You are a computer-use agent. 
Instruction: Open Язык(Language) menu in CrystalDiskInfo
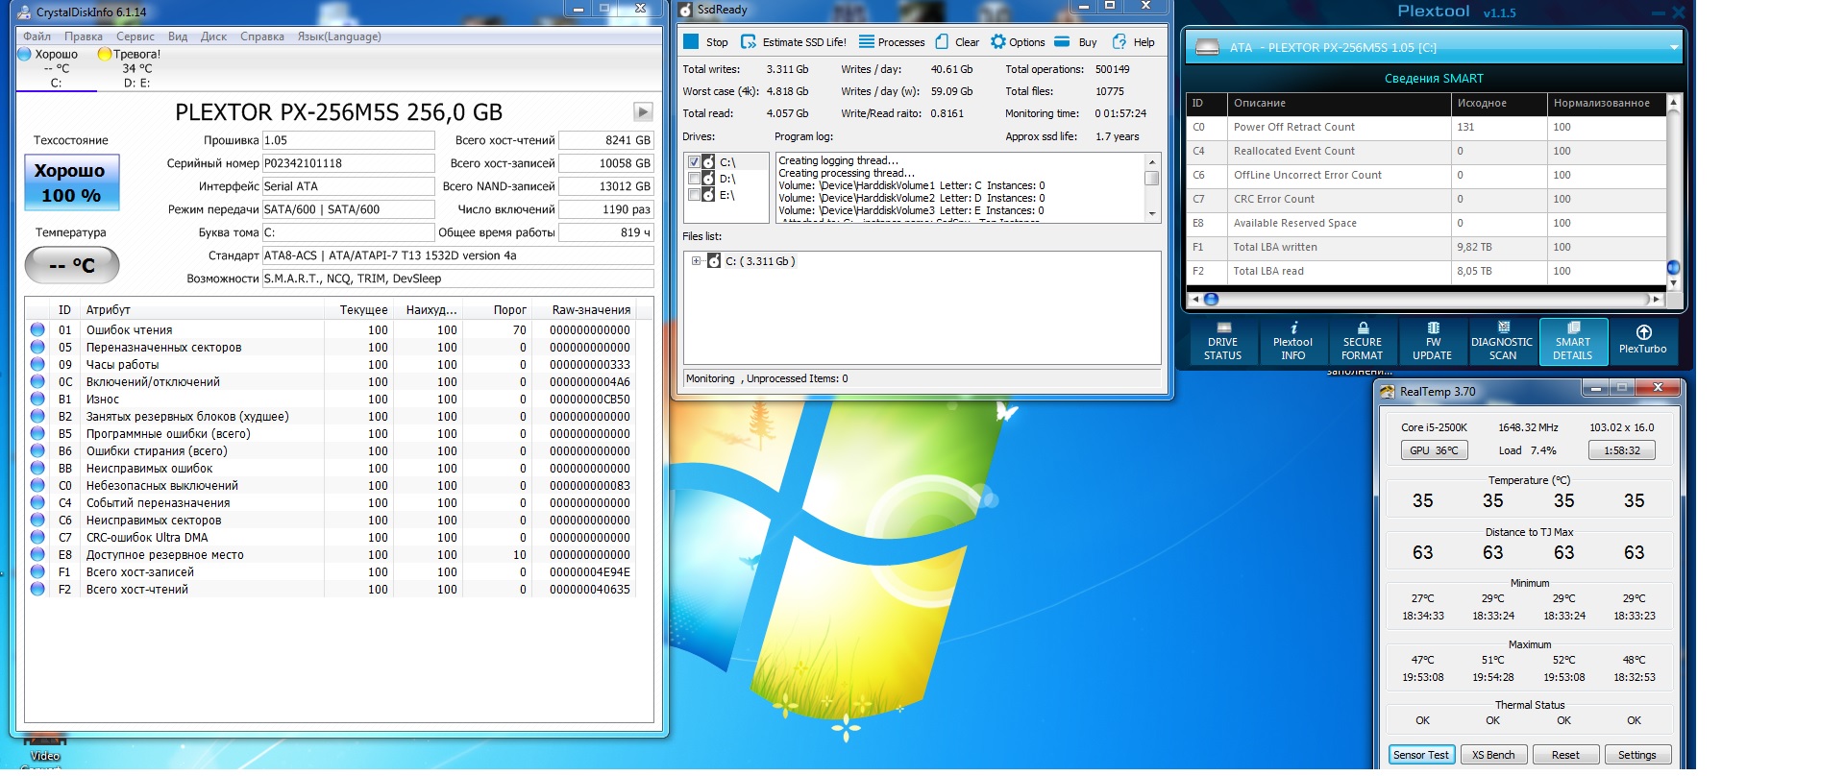[339, 36]
